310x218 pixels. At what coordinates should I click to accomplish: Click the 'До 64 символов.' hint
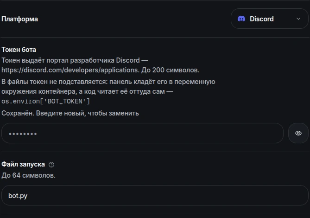point(28,175)
